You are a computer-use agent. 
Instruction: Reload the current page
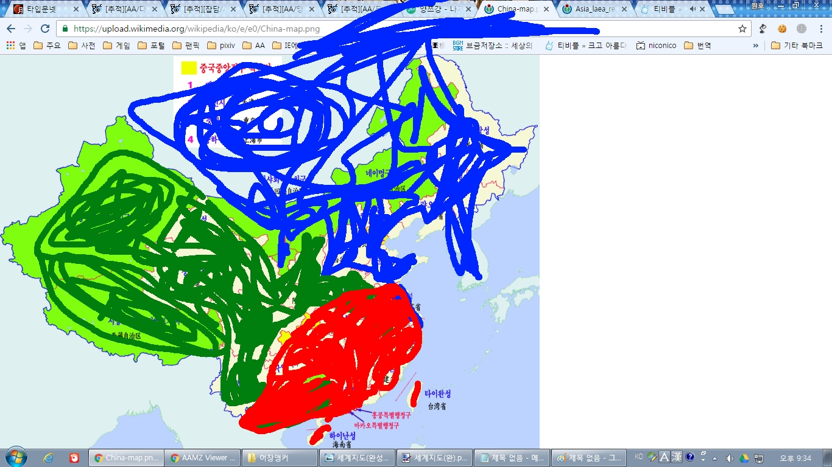(45, 29)
